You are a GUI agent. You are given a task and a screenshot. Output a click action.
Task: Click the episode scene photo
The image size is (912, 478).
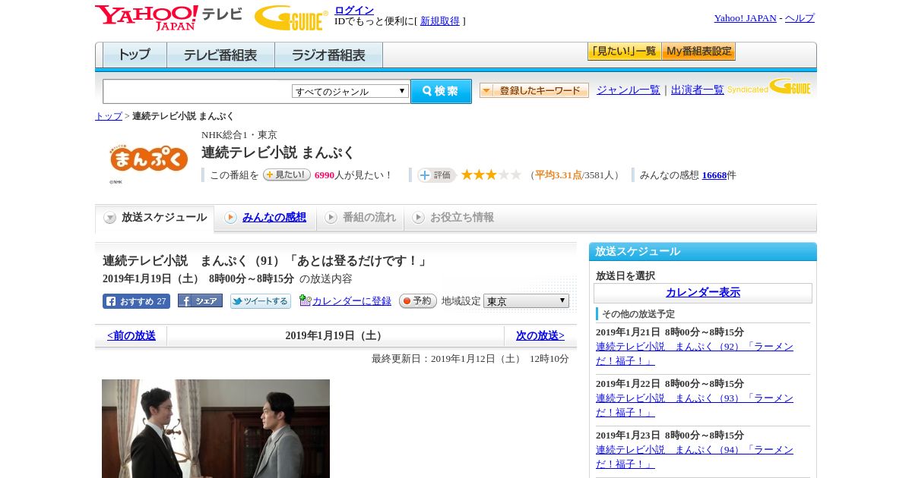point(216,429)
